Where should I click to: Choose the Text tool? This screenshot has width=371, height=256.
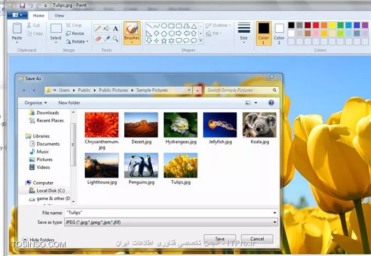tap(115, 28)
